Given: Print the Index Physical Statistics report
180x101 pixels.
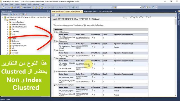Looking at the screenshot, I should (59, 15).
